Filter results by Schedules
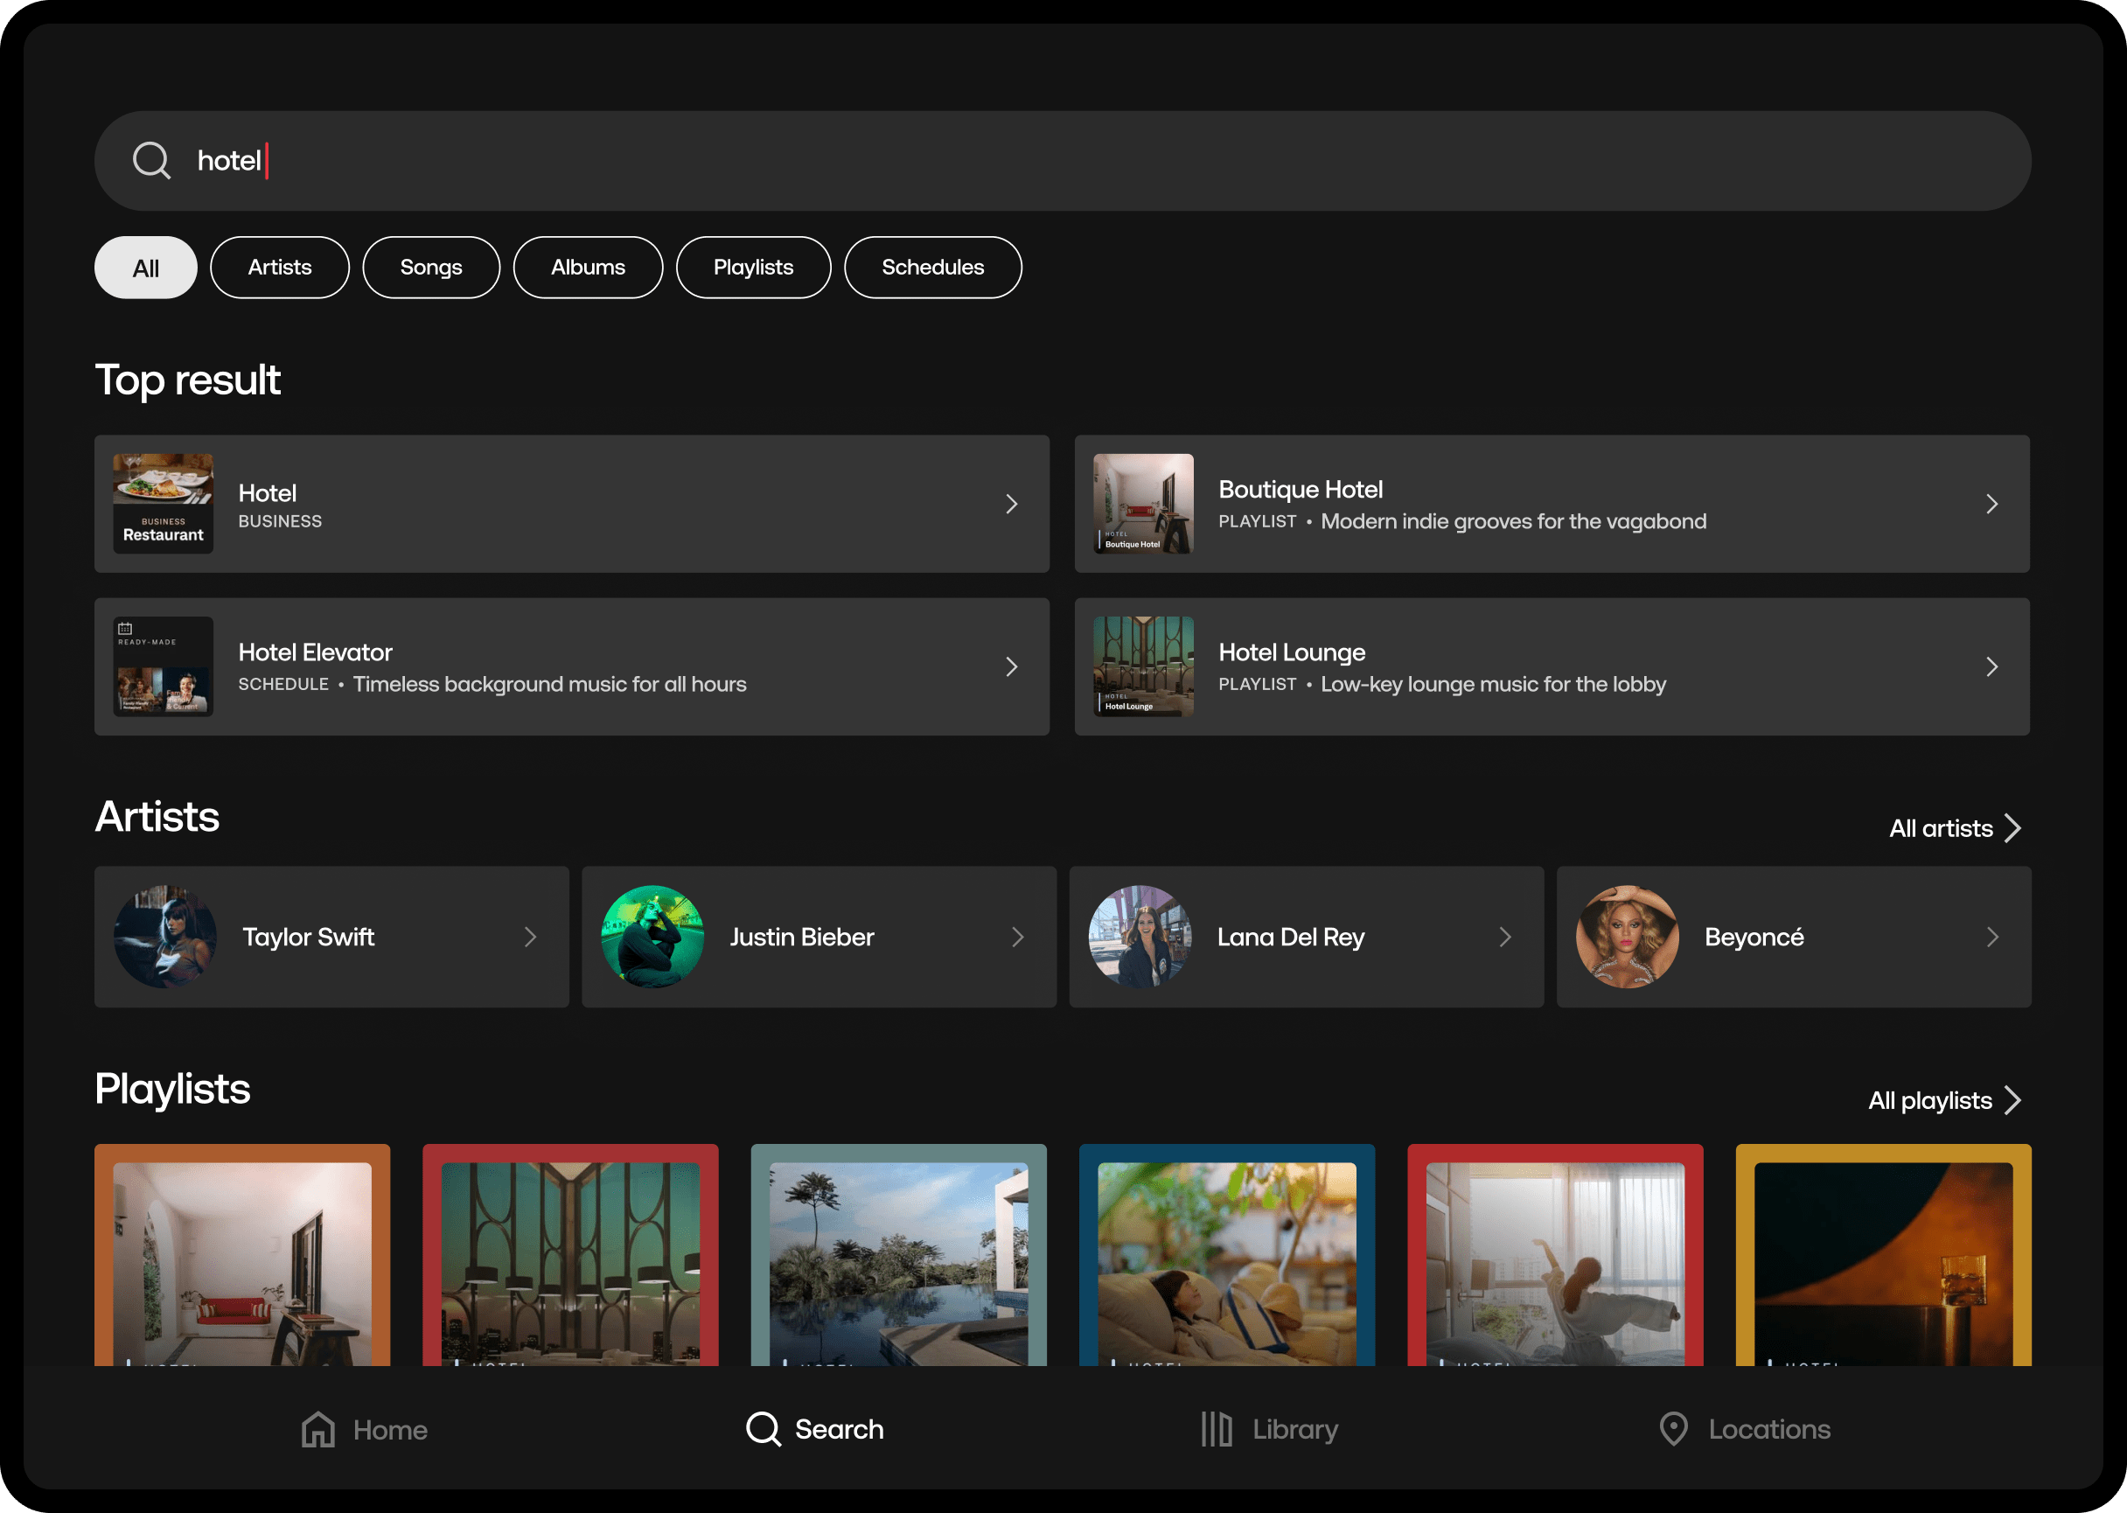This screenshot has width=2127, height=1513. (x=932, y=268)
